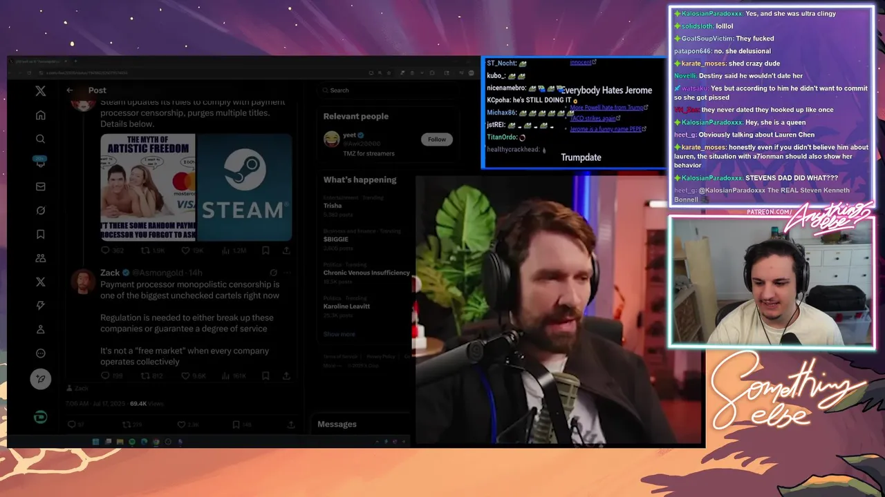Expand the Messages drawer
Viewport: 885px width, 497px height.
(x=362, y=425)
